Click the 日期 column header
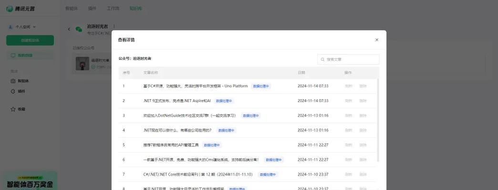Image resolution: width=498 pixels, height=190 pixels. (301, 73)
